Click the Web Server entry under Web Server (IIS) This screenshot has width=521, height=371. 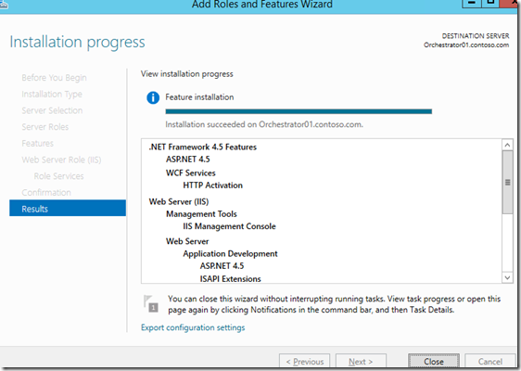(187, 241)
